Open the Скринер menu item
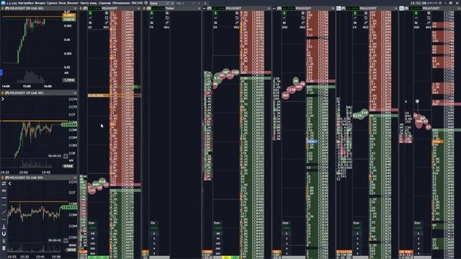 pyautogui.click(x=104, y=3)
